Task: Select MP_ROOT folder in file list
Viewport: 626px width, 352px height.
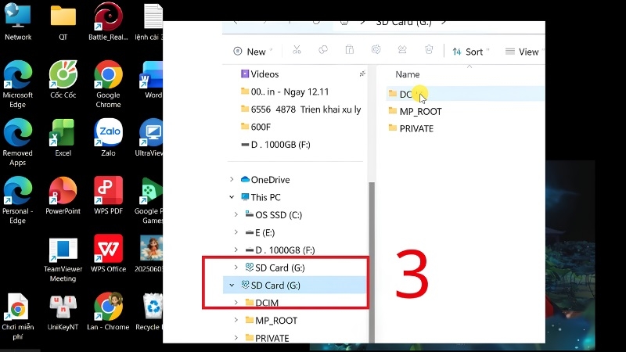Action: point(416,111)
